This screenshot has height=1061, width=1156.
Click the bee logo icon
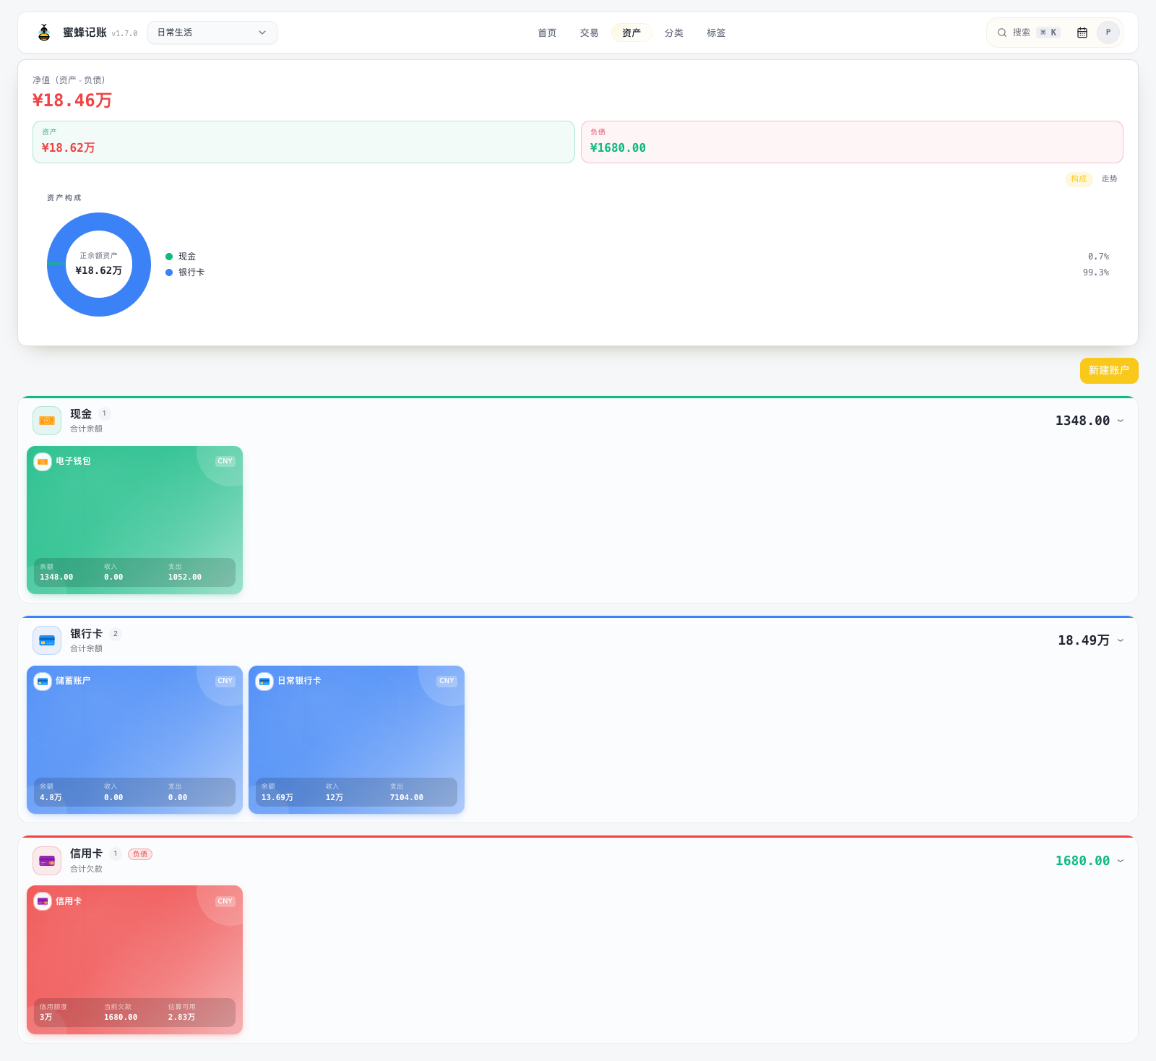pos(44,33)
